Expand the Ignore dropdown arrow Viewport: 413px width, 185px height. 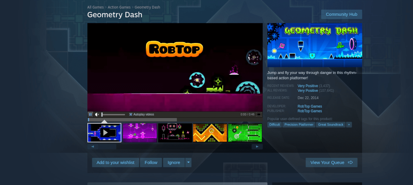(x=188, y=163)
